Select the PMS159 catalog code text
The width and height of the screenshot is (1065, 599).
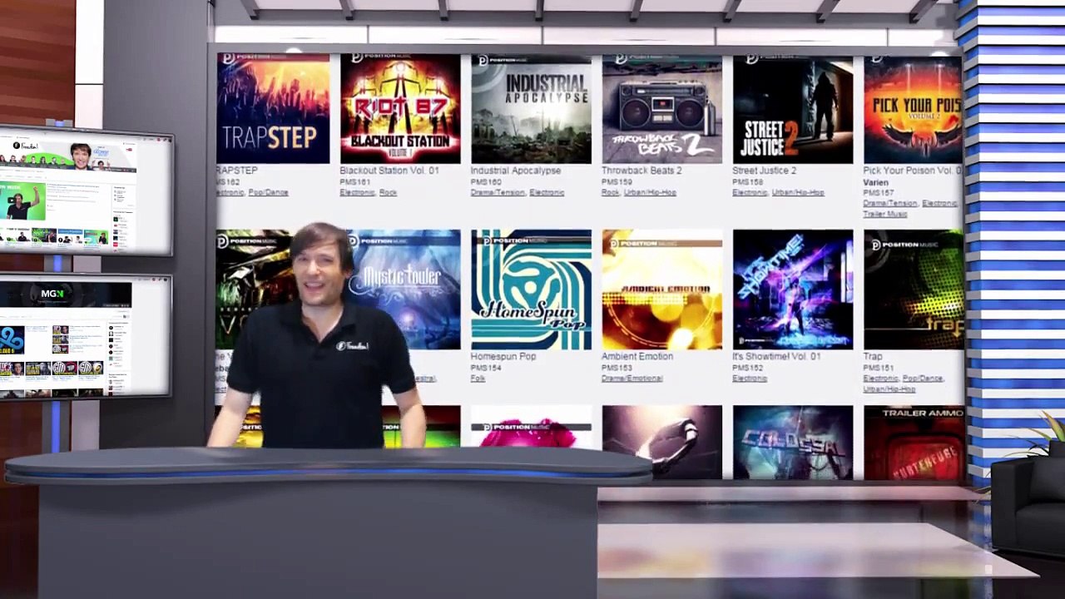pyautogui.click(x=617, y=181)
